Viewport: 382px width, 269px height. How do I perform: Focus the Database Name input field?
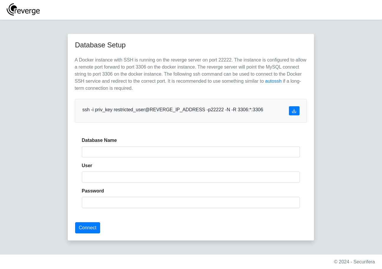click(x=191, y=152)
